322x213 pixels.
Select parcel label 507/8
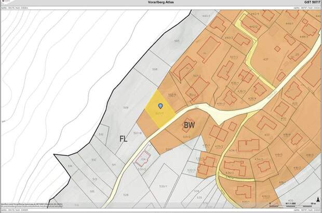click(x=138, y=133)
